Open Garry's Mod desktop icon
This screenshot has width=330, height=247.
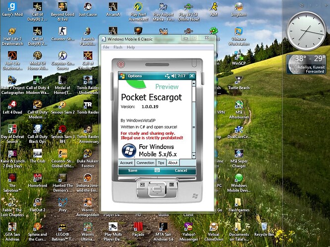pos(12,9)
